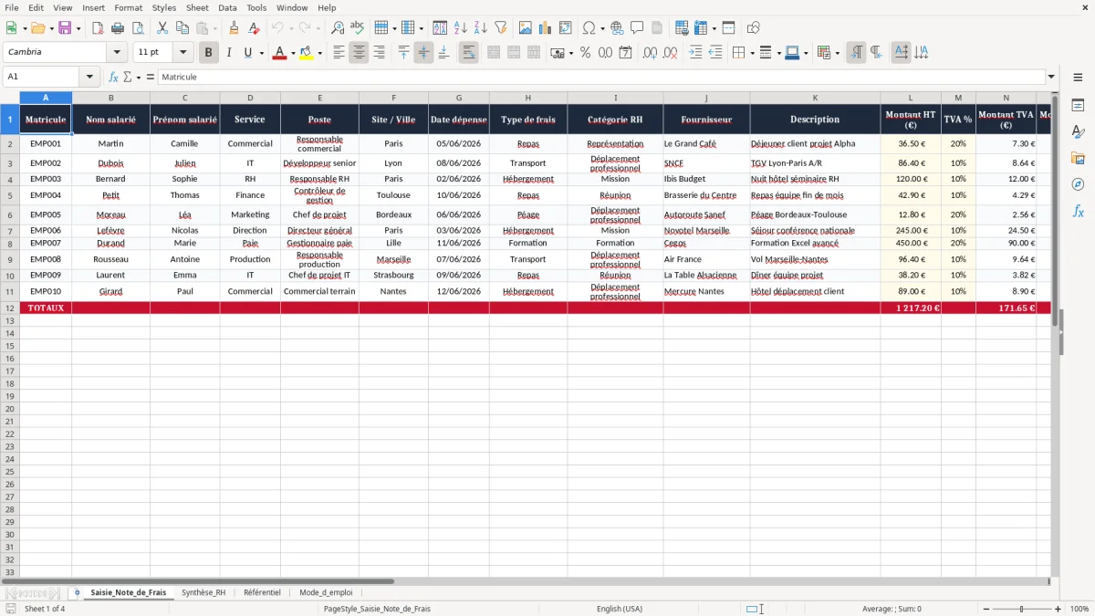Screen dimensions: 1095x616
Task: Export directly as PDF icon
Action: pyautogui.click(x=98, y=28)
